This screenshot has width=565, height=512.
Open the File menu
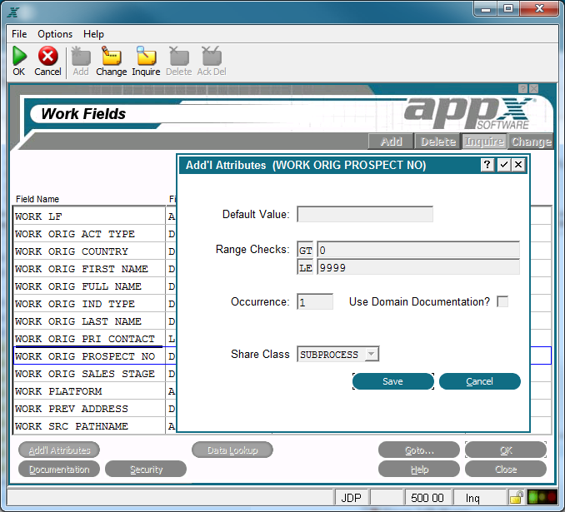tap(19, 34)
